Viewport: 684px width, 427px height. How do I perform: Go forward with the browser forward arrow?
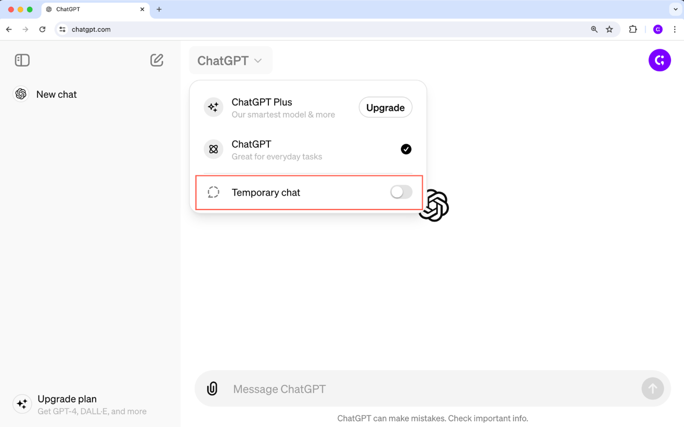(25, 30)
